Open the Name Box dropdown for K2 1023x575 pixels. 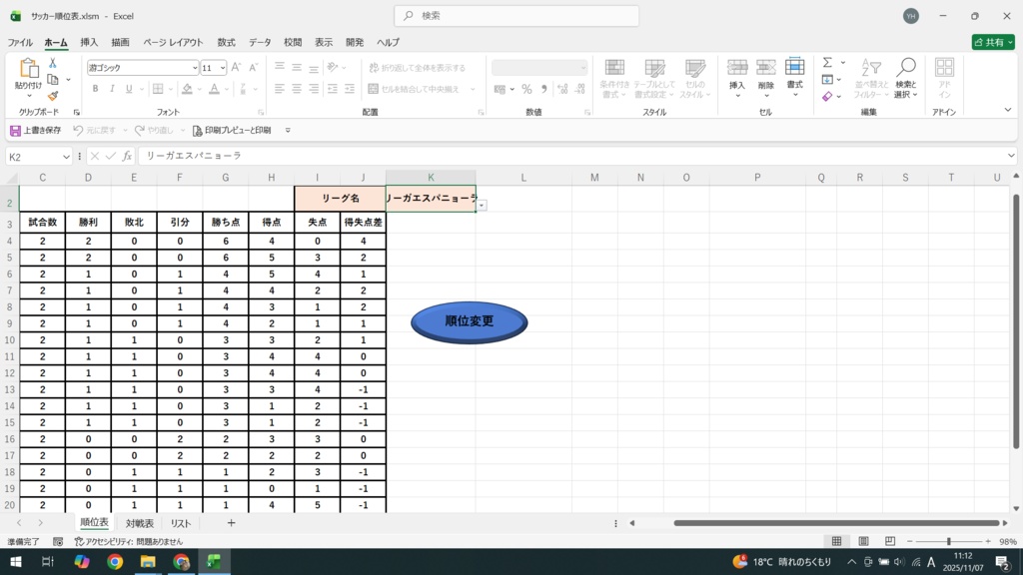click(66, 157)
